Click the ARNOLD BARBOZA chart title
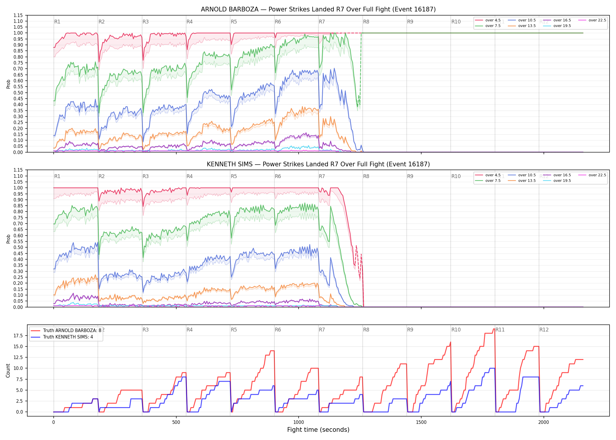The width and height of the screenshot is (616, 440). [x=318, y=9]
